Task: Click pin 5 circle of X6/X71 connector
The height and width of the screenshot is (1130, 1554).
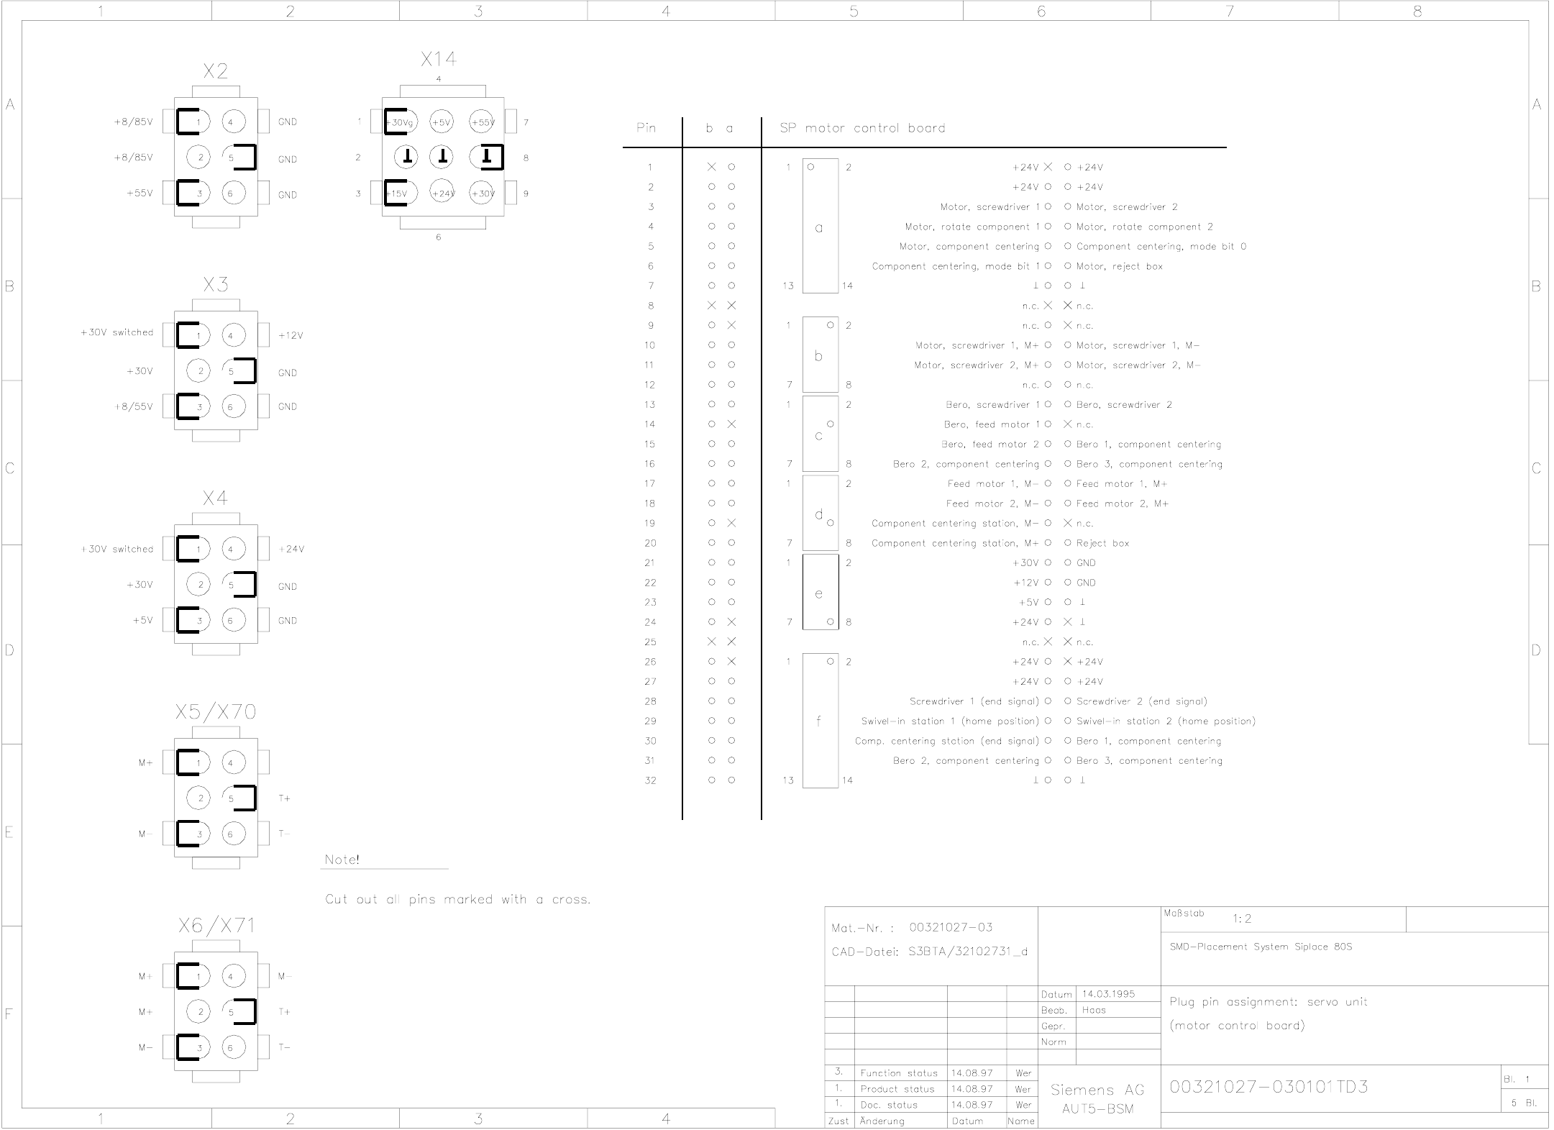Action: pos(232,1011)
